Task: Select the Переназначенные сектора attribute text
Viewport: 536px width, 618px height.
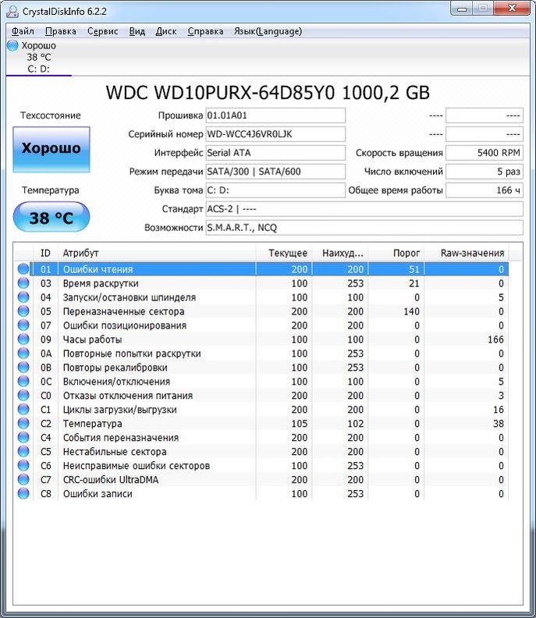Action: [124, 311]
